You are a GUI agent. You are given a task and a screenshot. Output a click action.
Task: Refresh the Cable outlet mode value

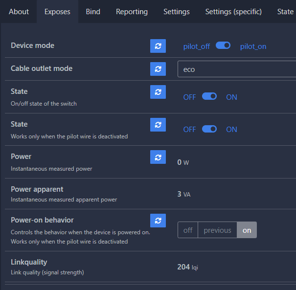point(158,69)
